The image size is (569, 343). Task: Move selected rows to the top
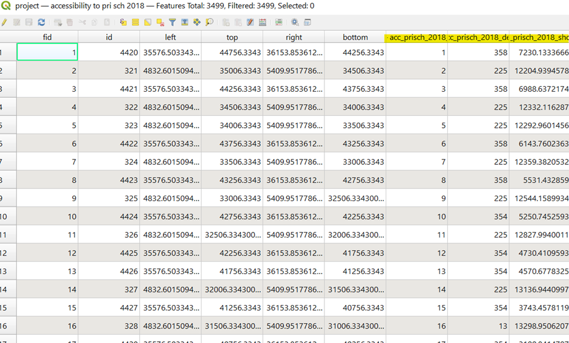tap(185, 22)
